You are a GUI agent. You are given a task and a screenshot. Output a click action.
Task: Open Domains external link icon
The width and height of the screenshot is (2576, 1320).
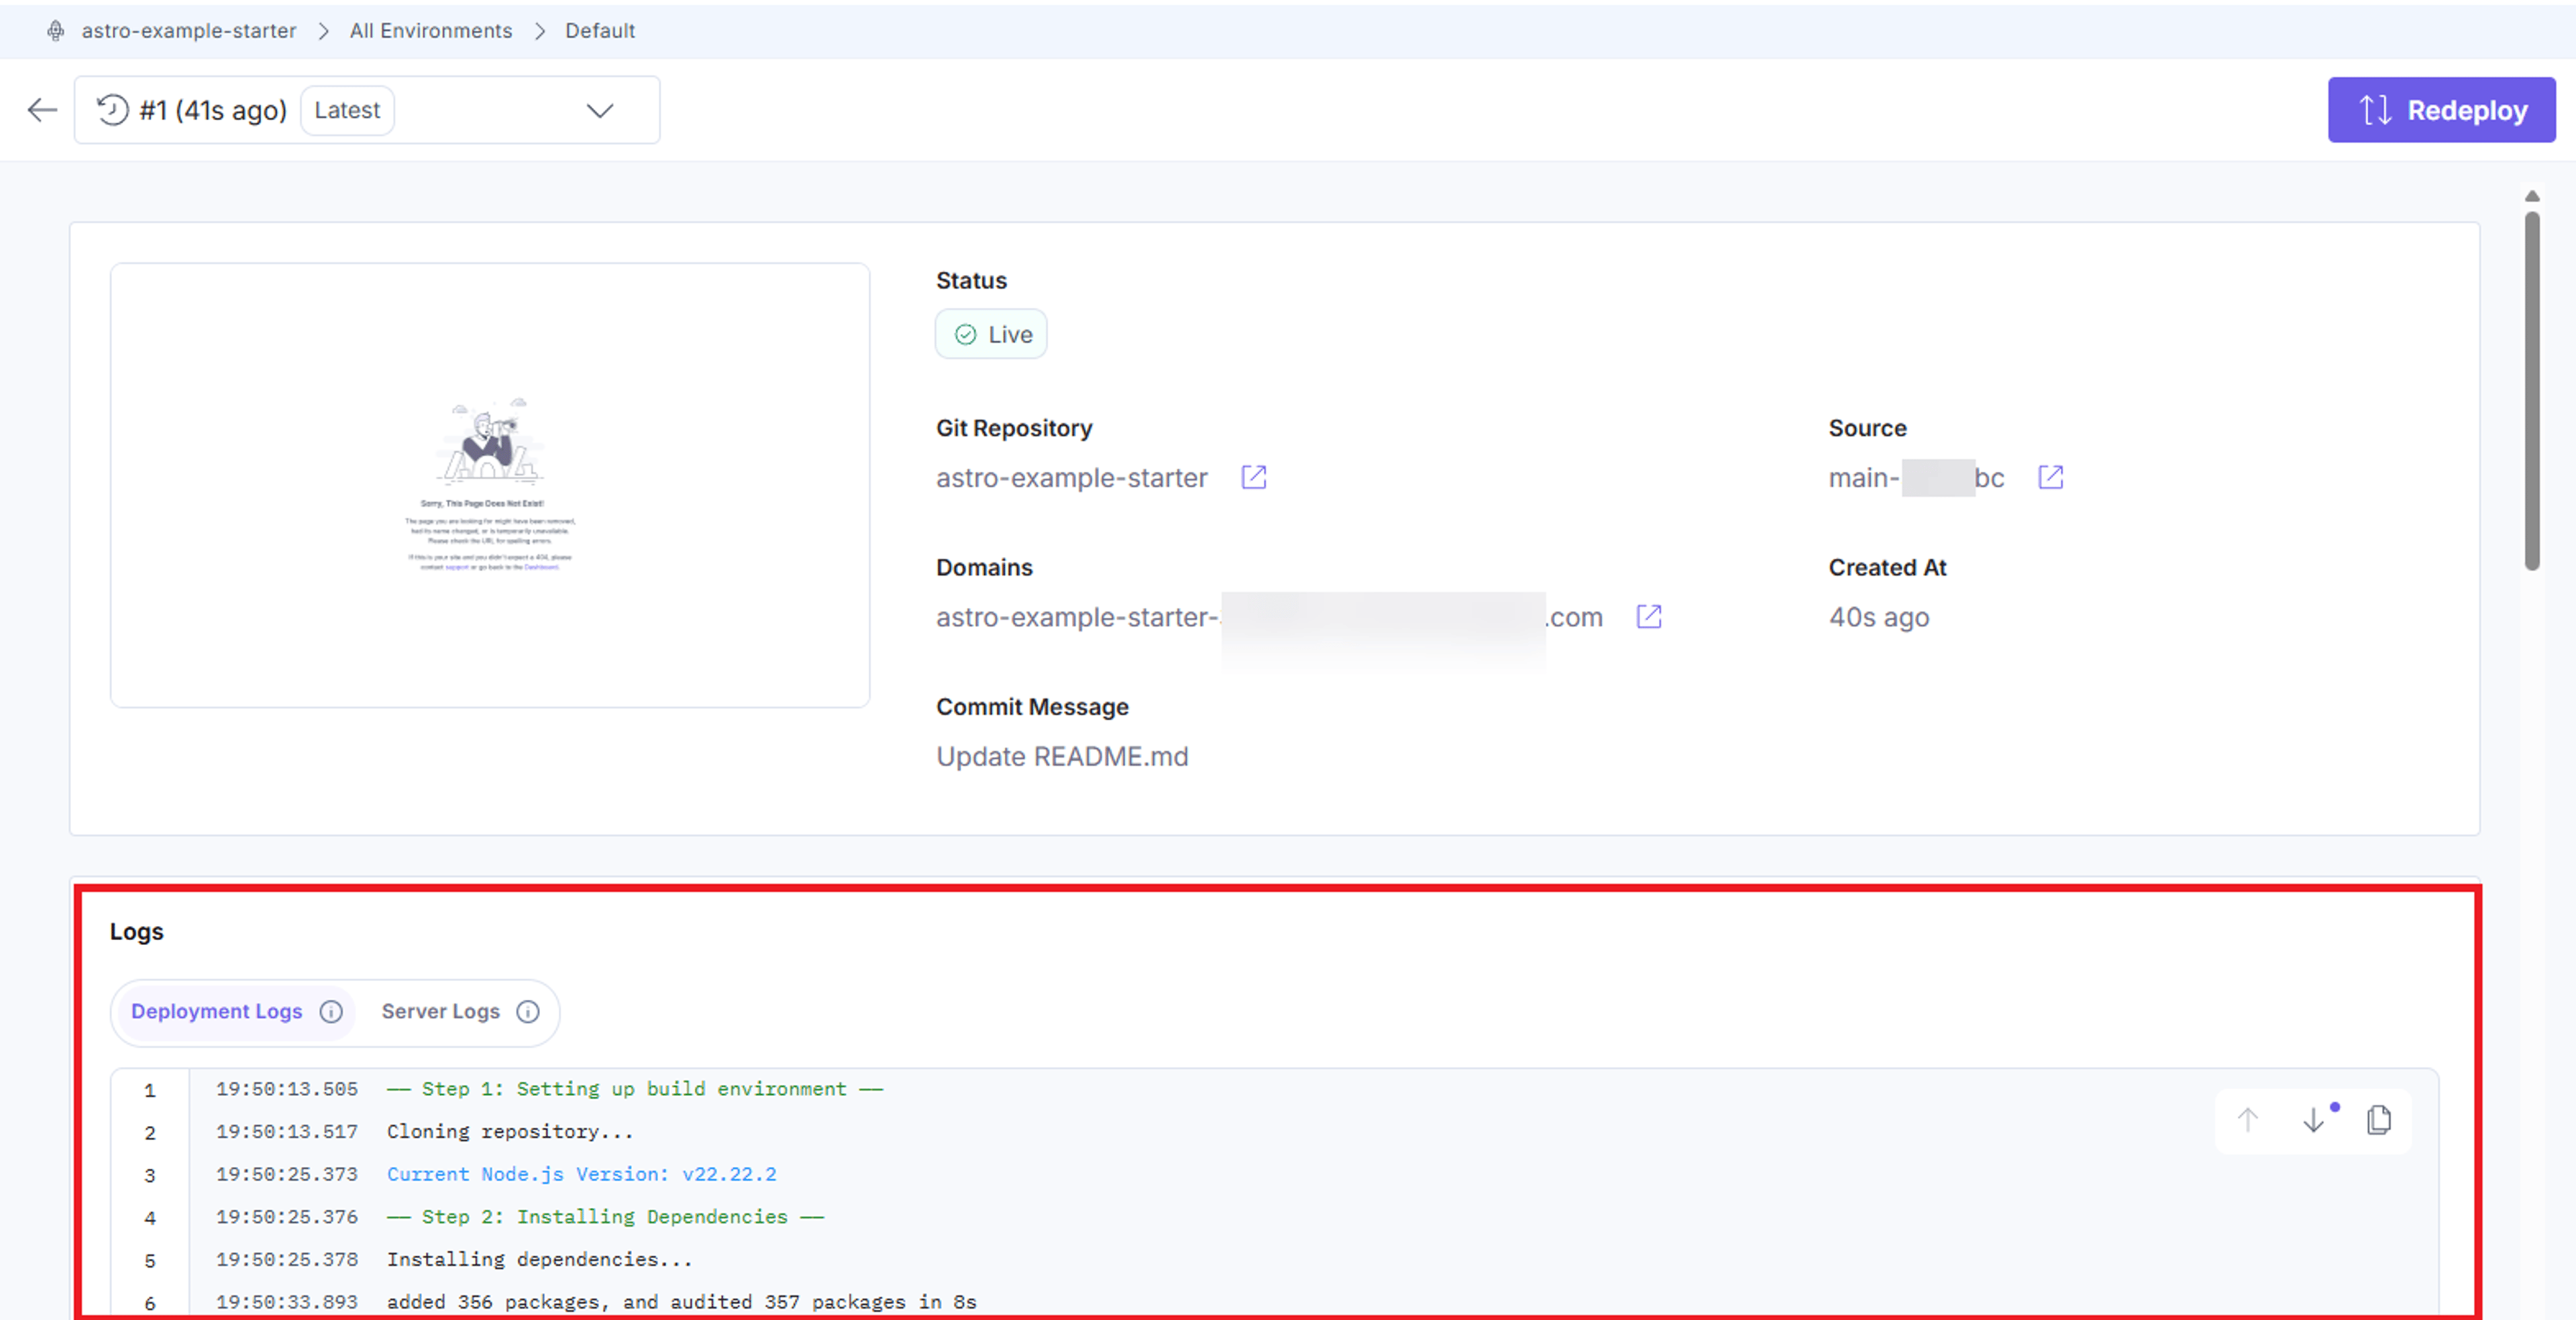[x=1649, y=616]
